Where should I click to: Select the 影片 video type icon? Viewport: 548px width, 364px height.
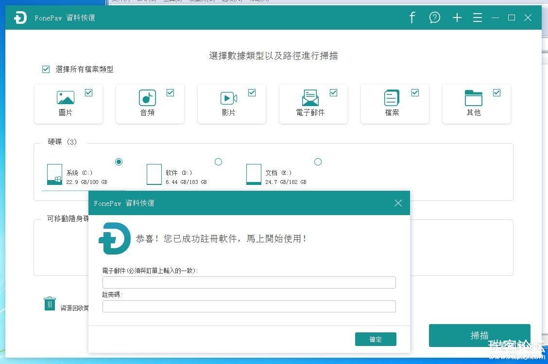228,98
